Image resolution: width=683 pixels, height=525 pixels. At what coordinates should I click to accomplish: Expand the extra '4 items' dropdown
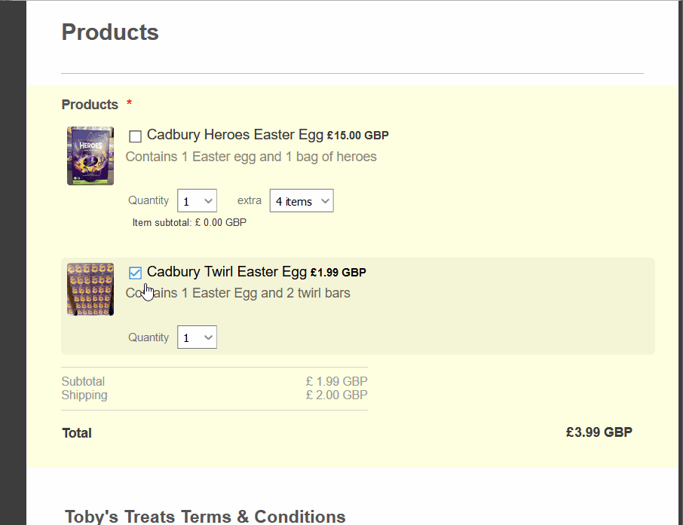coord(302,201)
